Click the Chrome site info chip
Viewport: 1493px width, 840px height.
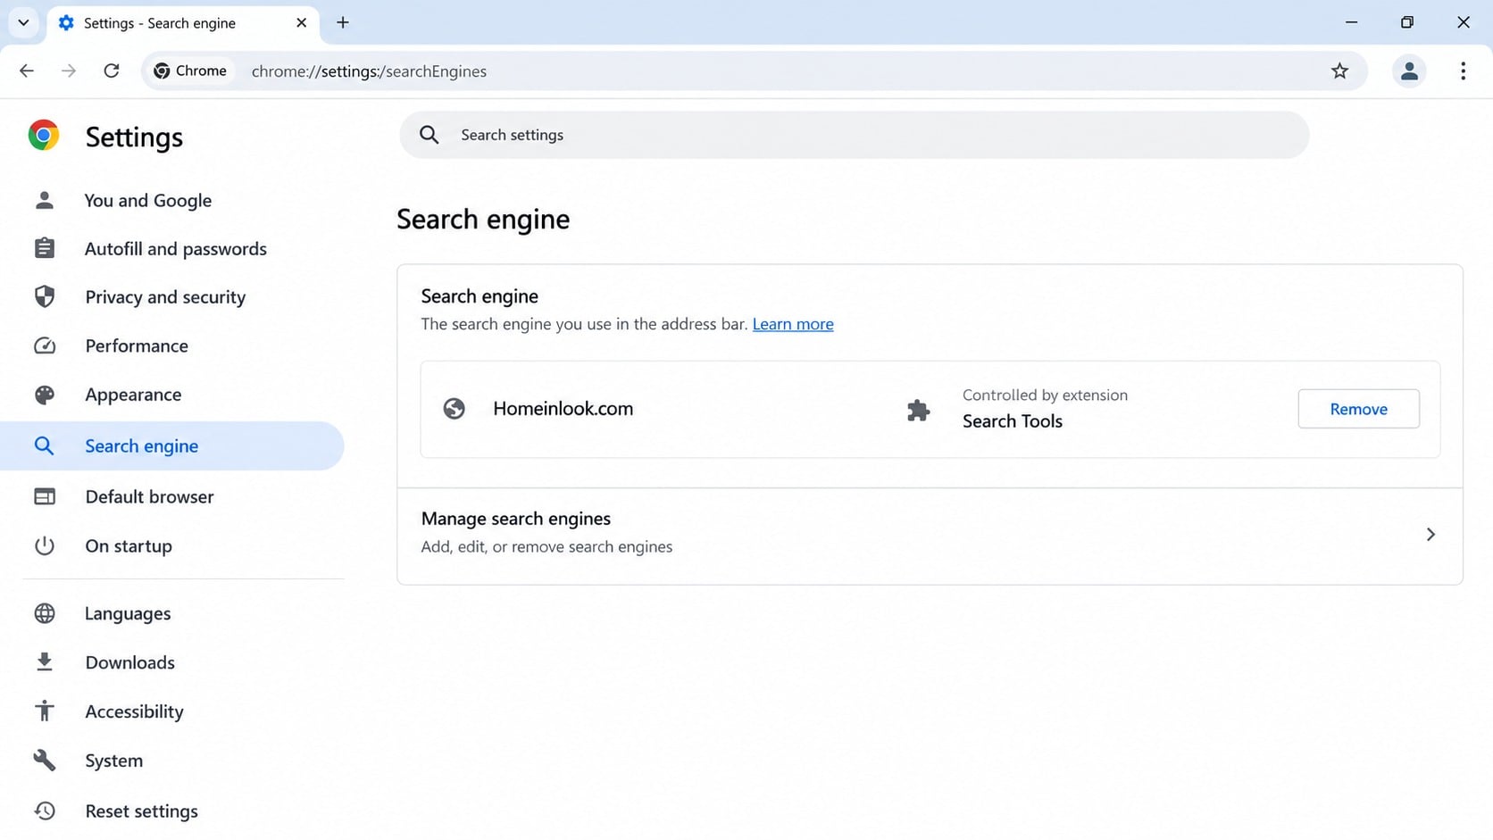pyautogui.click(x=190, y=71)
